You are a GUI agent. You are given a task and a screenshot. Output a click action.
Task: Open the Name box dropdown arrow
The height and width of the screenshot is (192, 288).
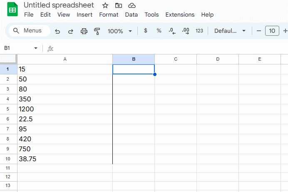click(35, 49)
